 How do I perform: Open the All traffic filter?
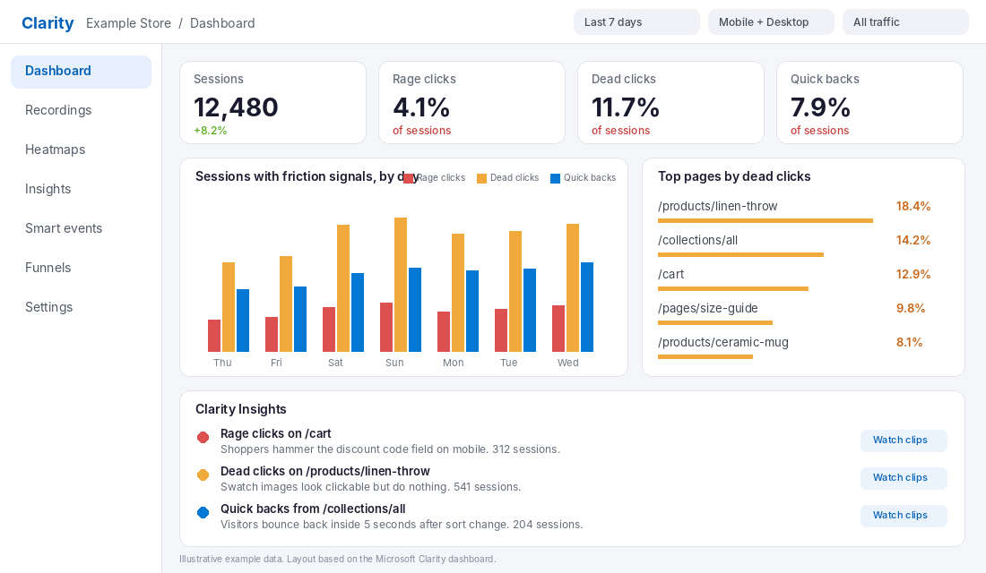pyautogui.click(x=905, y=22)
